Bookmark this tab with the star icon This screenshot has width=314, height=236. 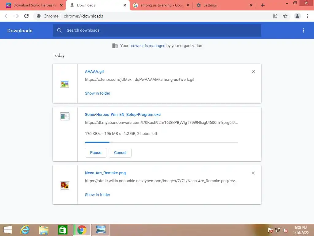(285, 16)
